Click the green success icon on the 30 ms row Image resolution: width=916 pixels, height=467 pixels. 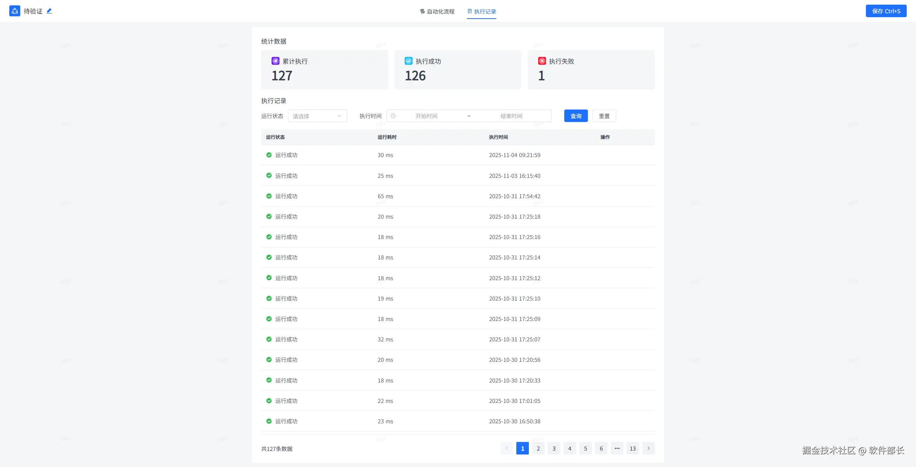point(269,155)
